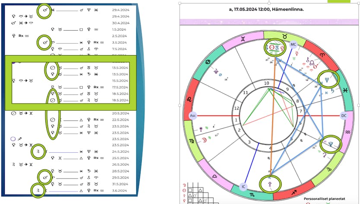Click the circled Pluto symbol near IC
Image resolution: width=360 pixels, height=204 pixels.
(x=270, y=184)
